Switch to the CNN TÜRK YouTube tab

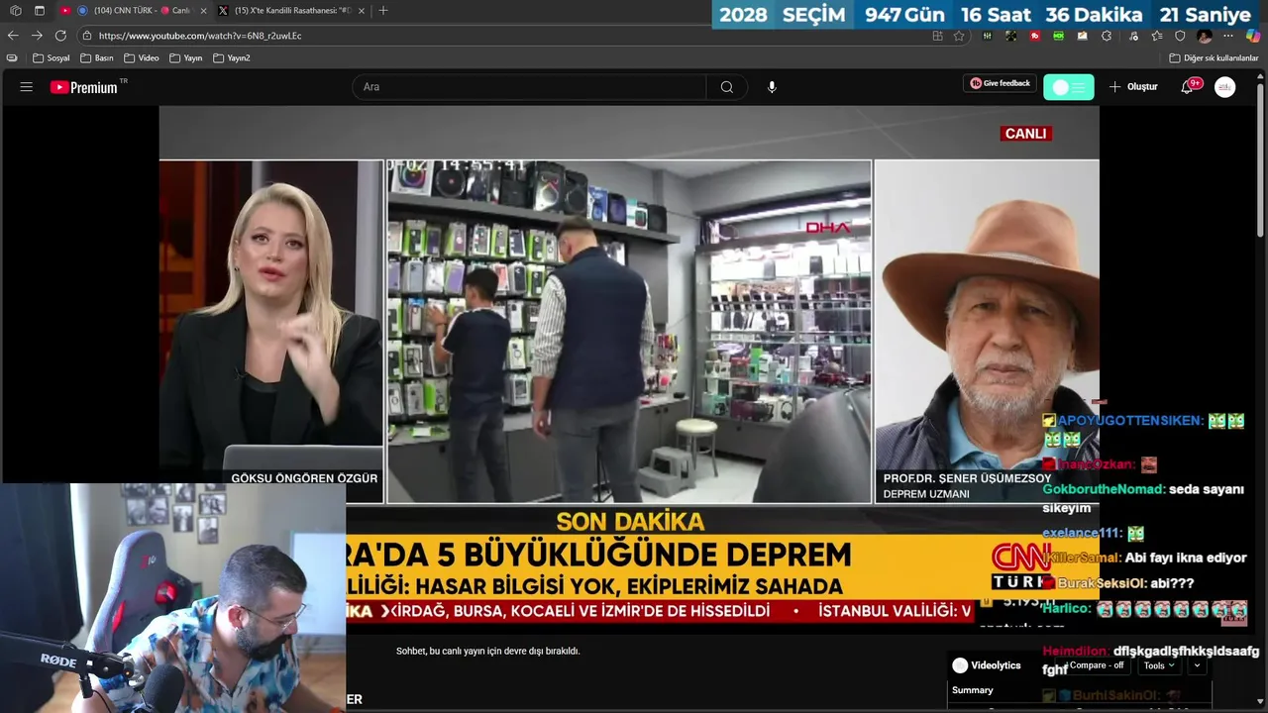pos(134,11)
